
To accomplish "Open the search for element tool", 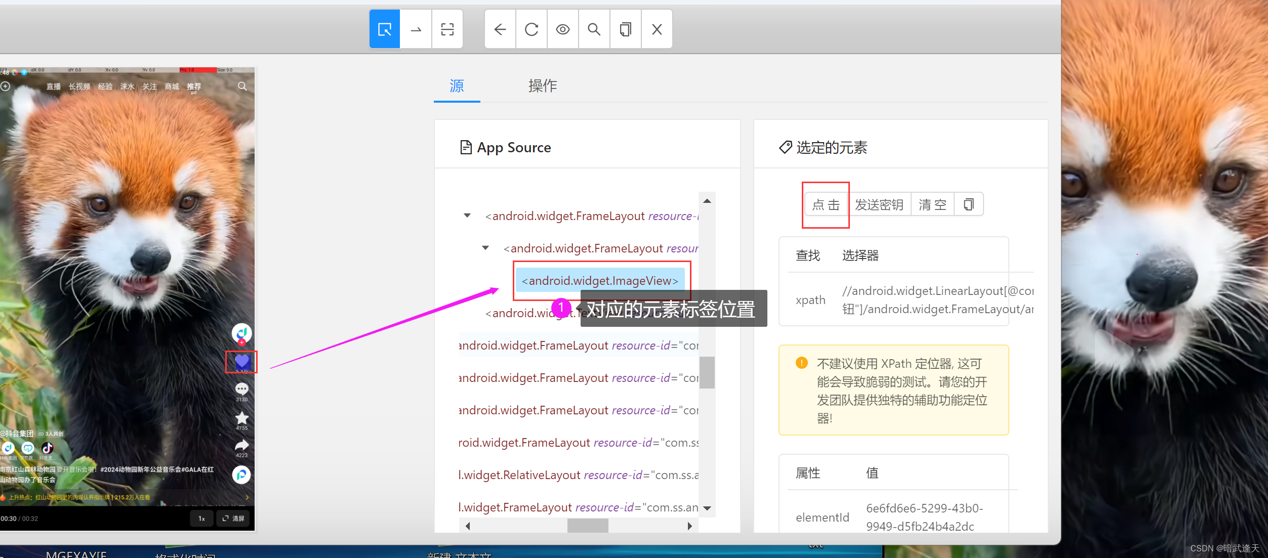I will (594, 29).
